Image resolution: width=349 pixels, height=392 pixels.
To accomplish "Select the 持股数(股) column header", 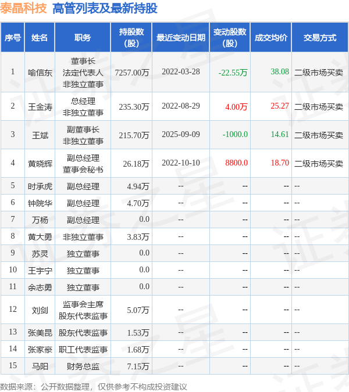I will click(131, 38).
